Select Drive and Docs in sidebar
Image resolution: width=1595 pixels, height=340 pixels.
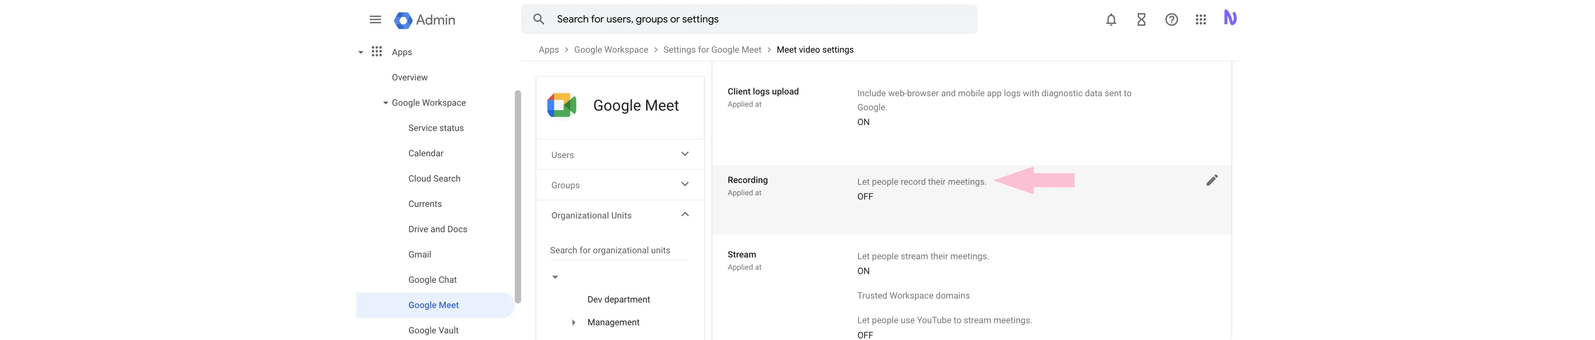click(x=438, y=229)
